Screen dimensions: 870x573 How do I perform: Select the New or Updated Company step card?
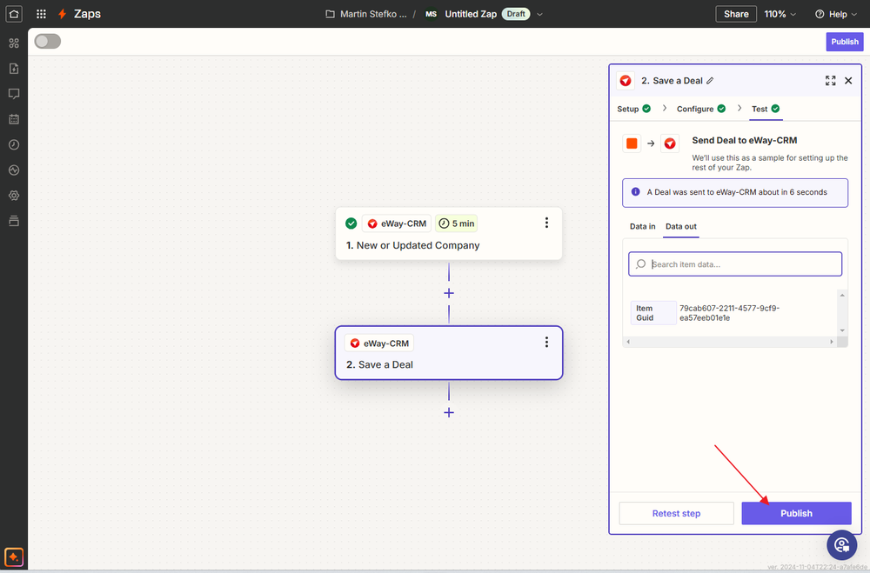449,234
